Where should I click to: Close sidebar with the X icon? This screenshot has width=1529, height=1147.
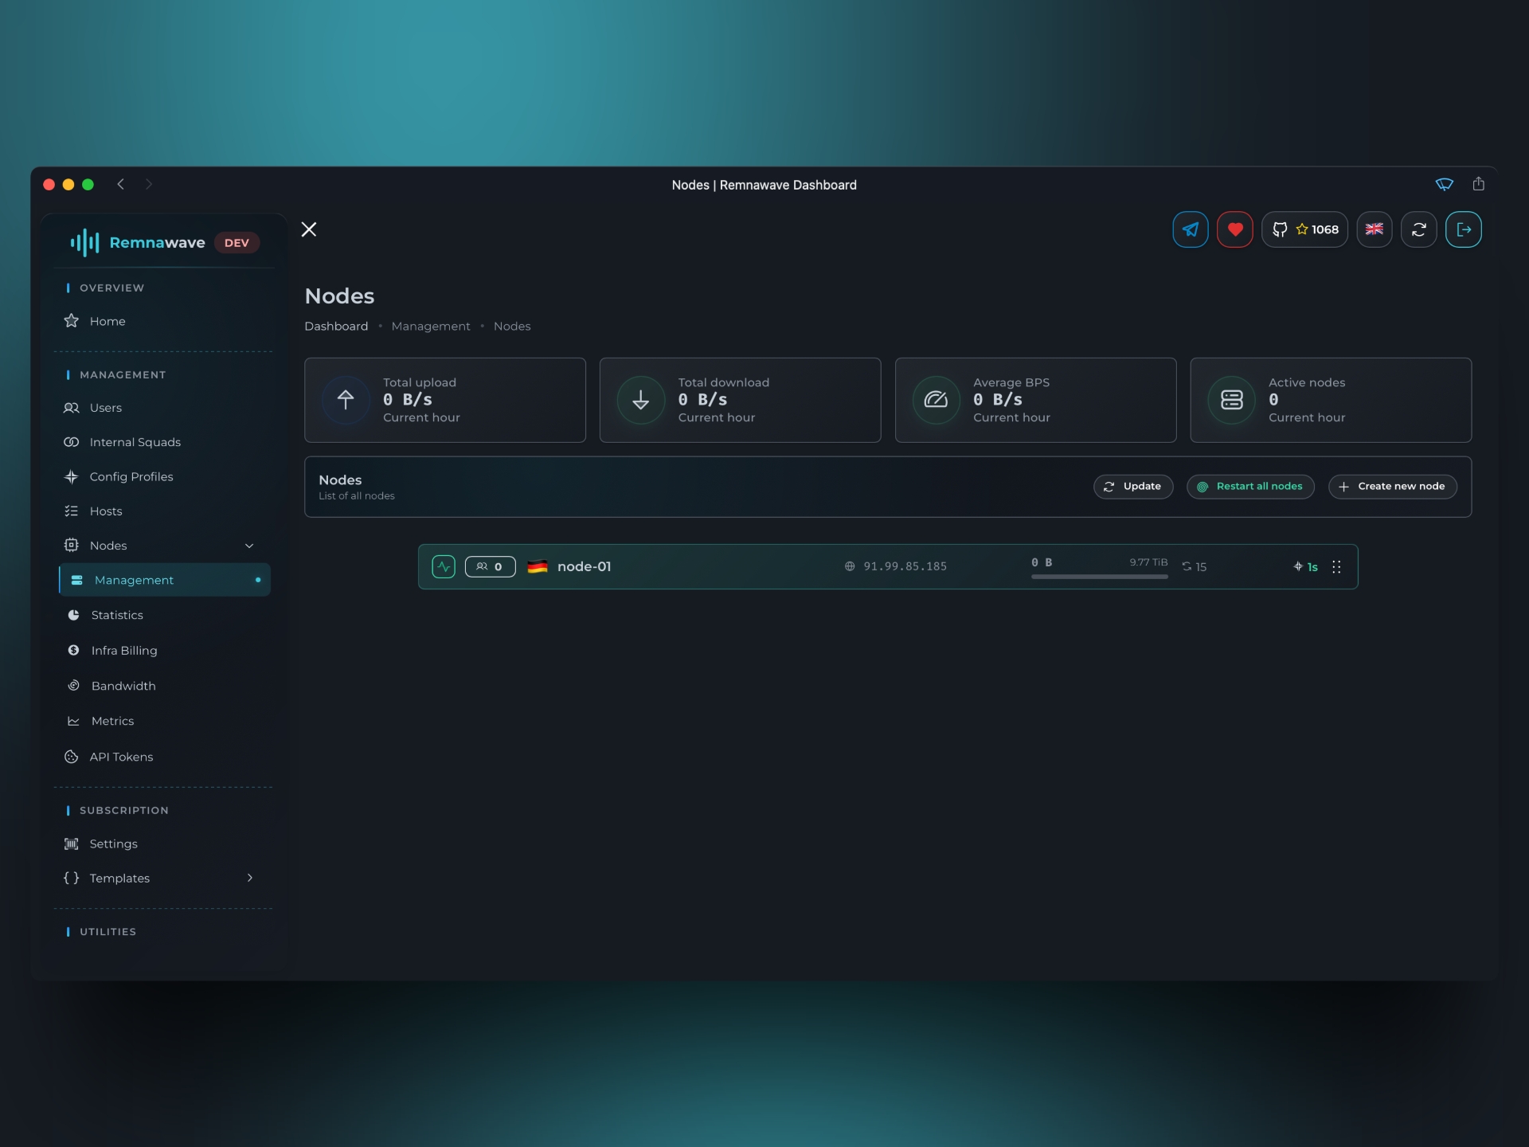pyautogui.click(x=309, y=229)
